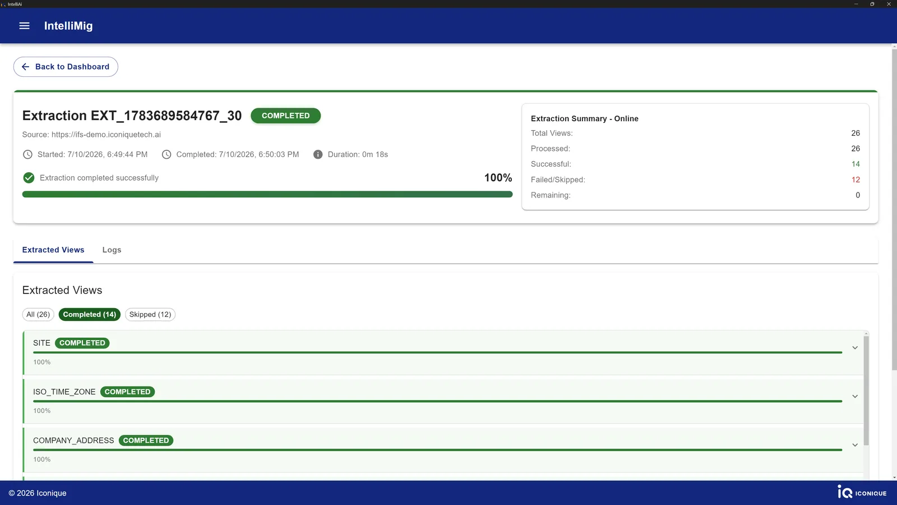Click the Duration: 0m 18s text
Screen dimensions: 897x505
click(358, 154)
